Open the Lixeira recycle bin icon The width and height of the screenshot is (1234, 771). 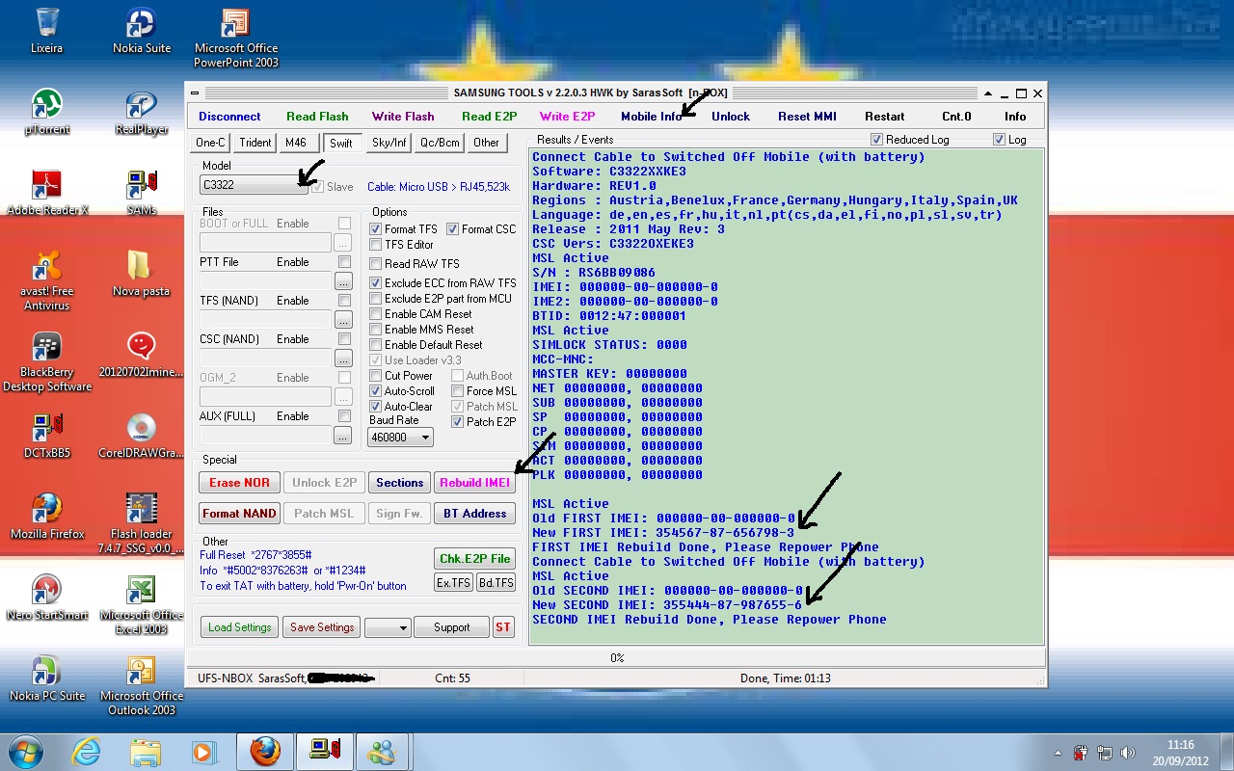tap(46, 31)
